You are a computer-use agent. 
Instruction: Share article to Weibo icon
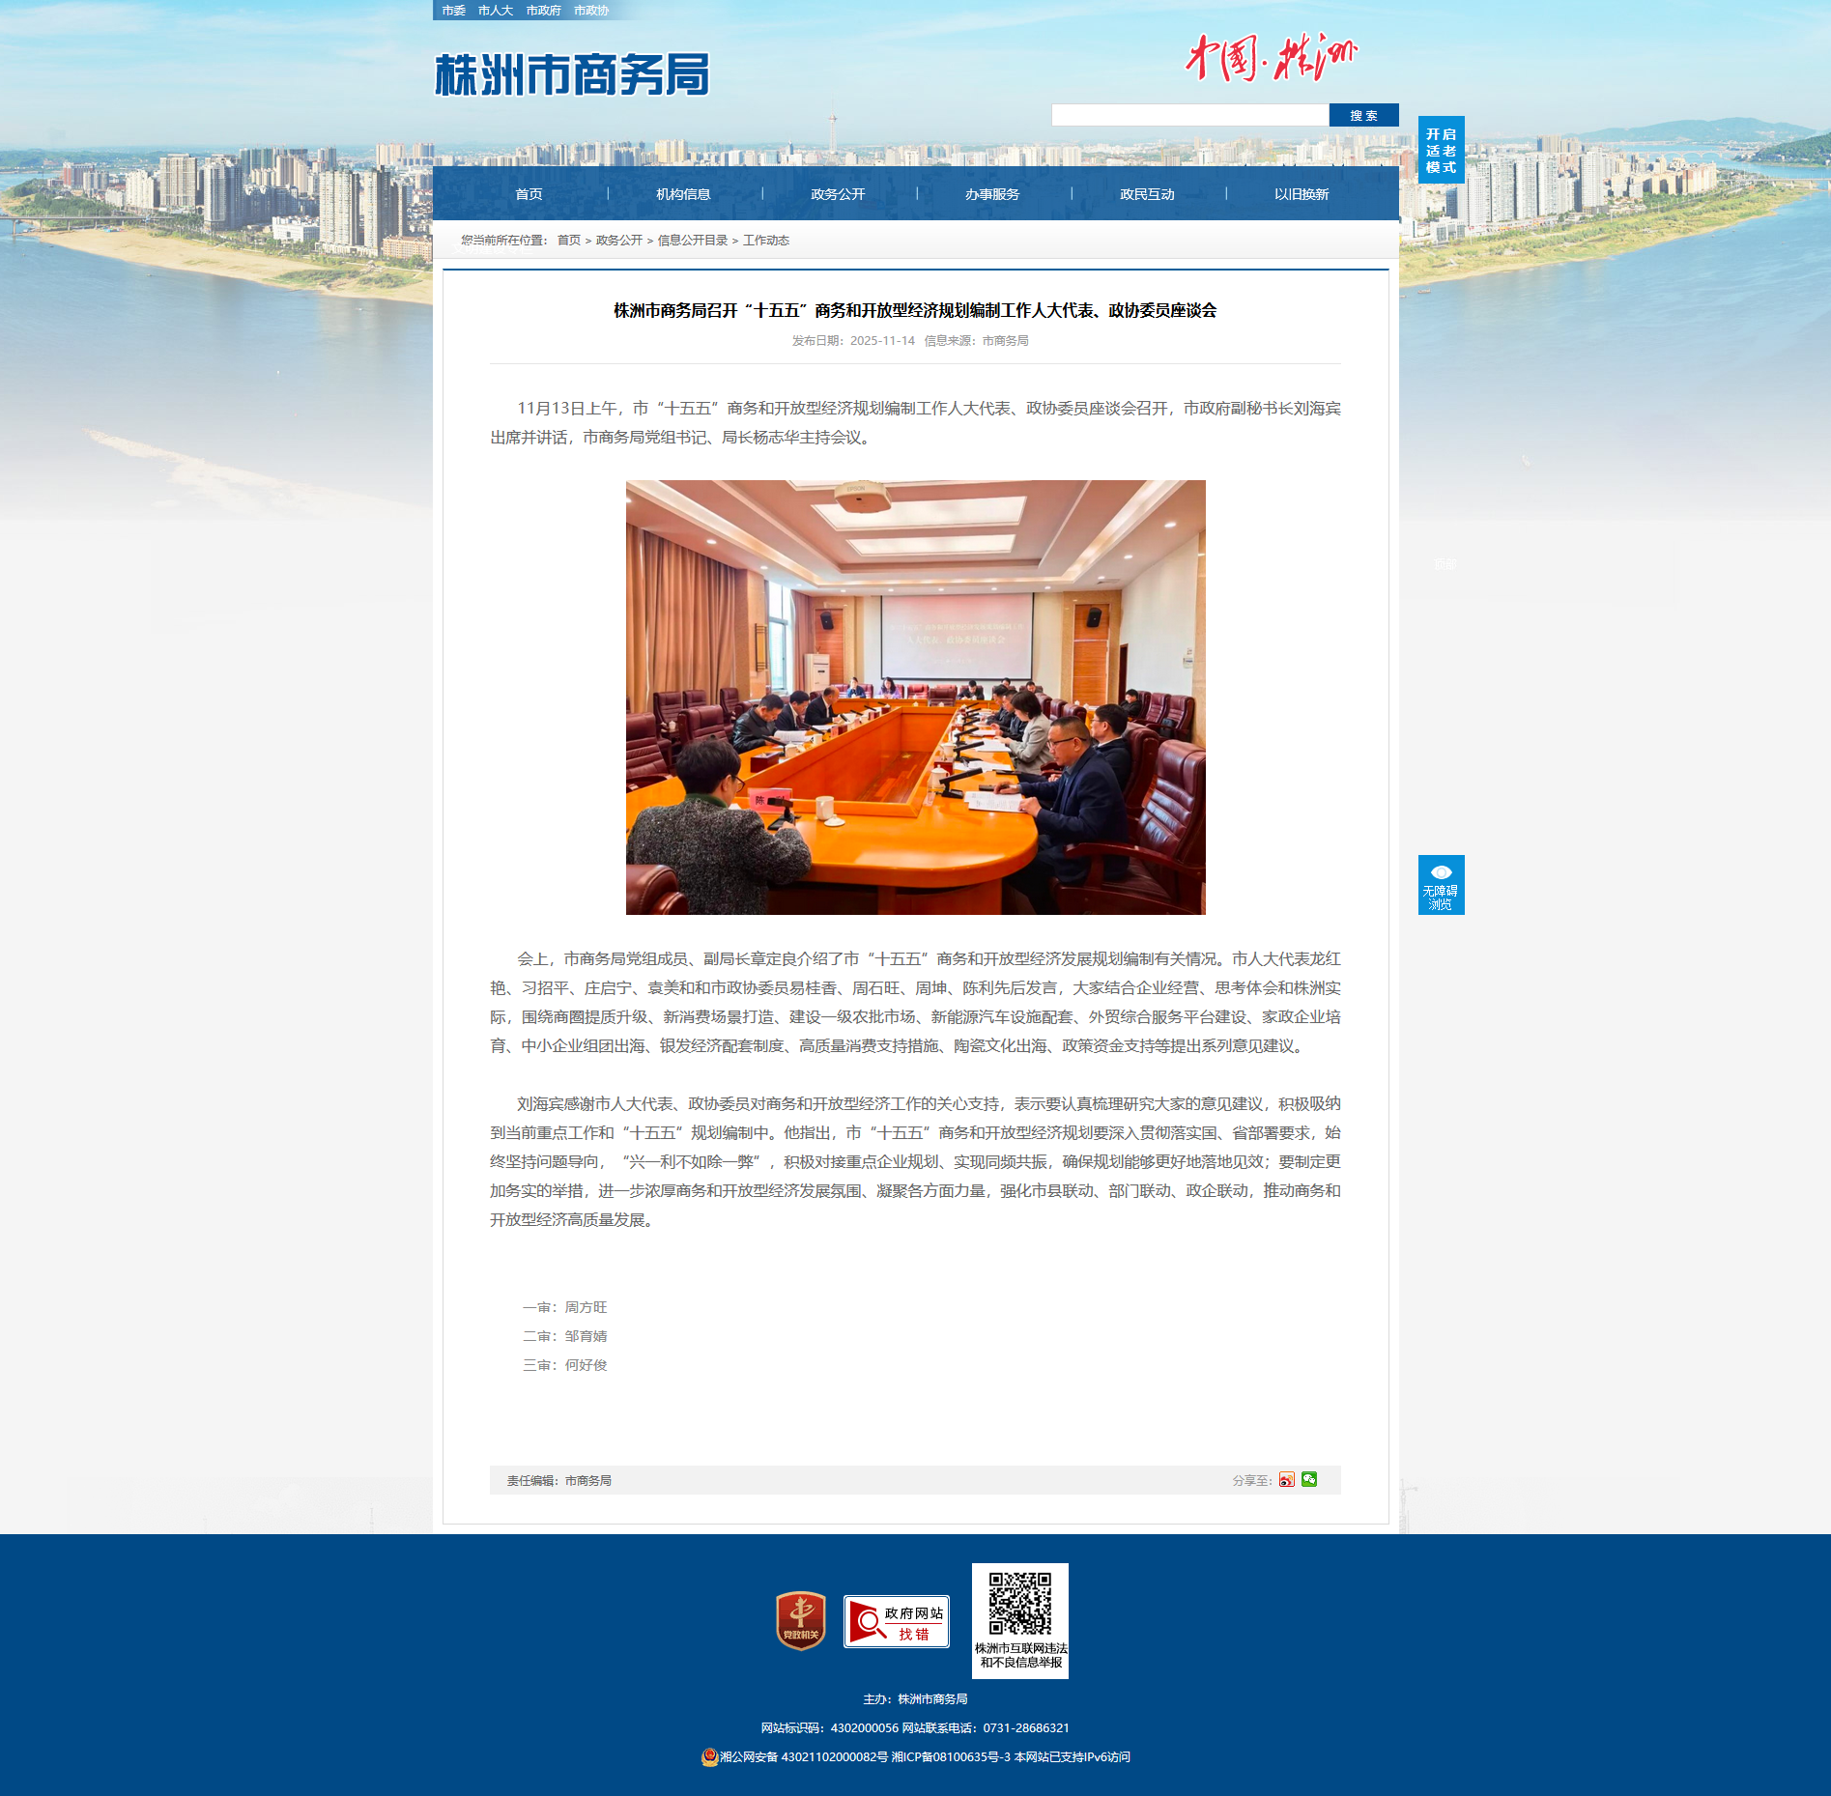1286,1479
